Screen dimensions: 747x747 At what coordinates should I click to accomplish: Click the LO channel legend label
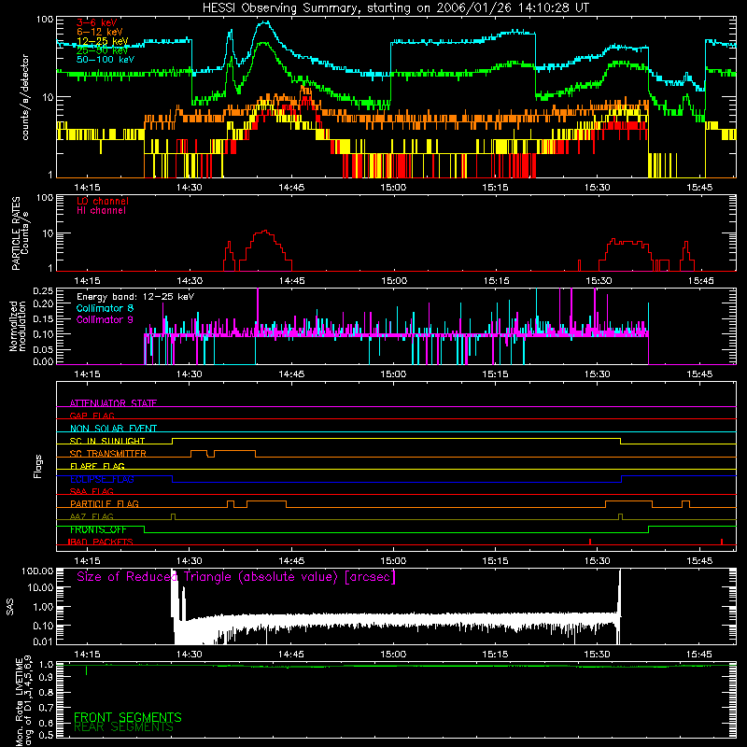pos(103,201)
